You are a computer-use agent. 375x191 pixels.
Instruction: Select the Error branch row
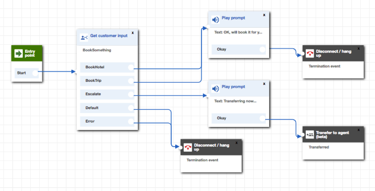pos(107,121)
